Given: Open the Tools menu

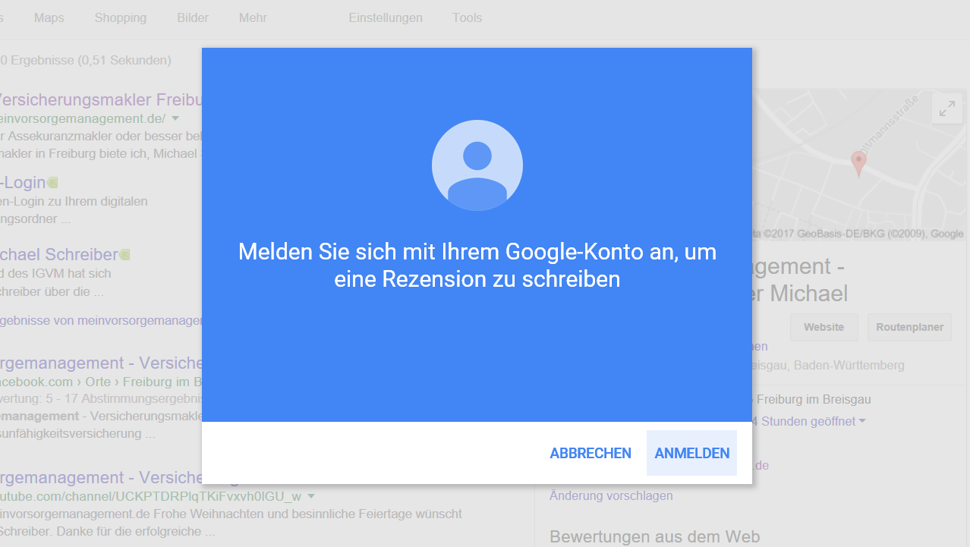Looking at the screenshot, I should (467, 17).
